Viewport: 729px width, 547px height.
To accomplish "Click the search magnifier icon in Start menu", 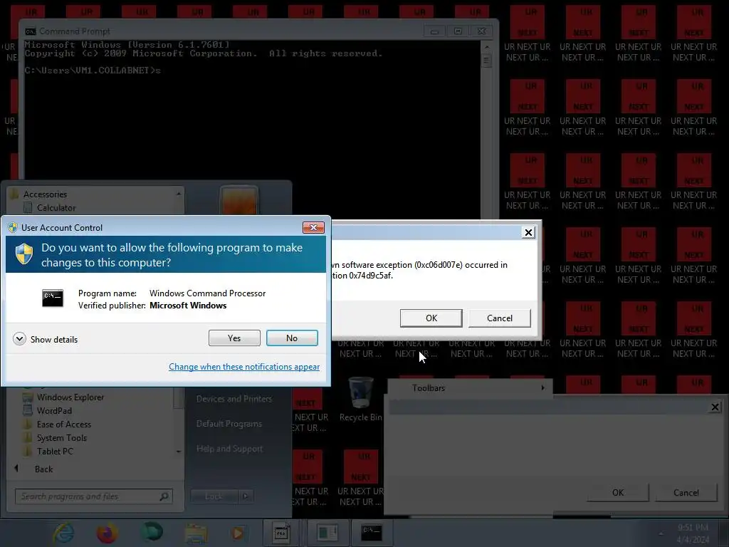I will 164,496.
